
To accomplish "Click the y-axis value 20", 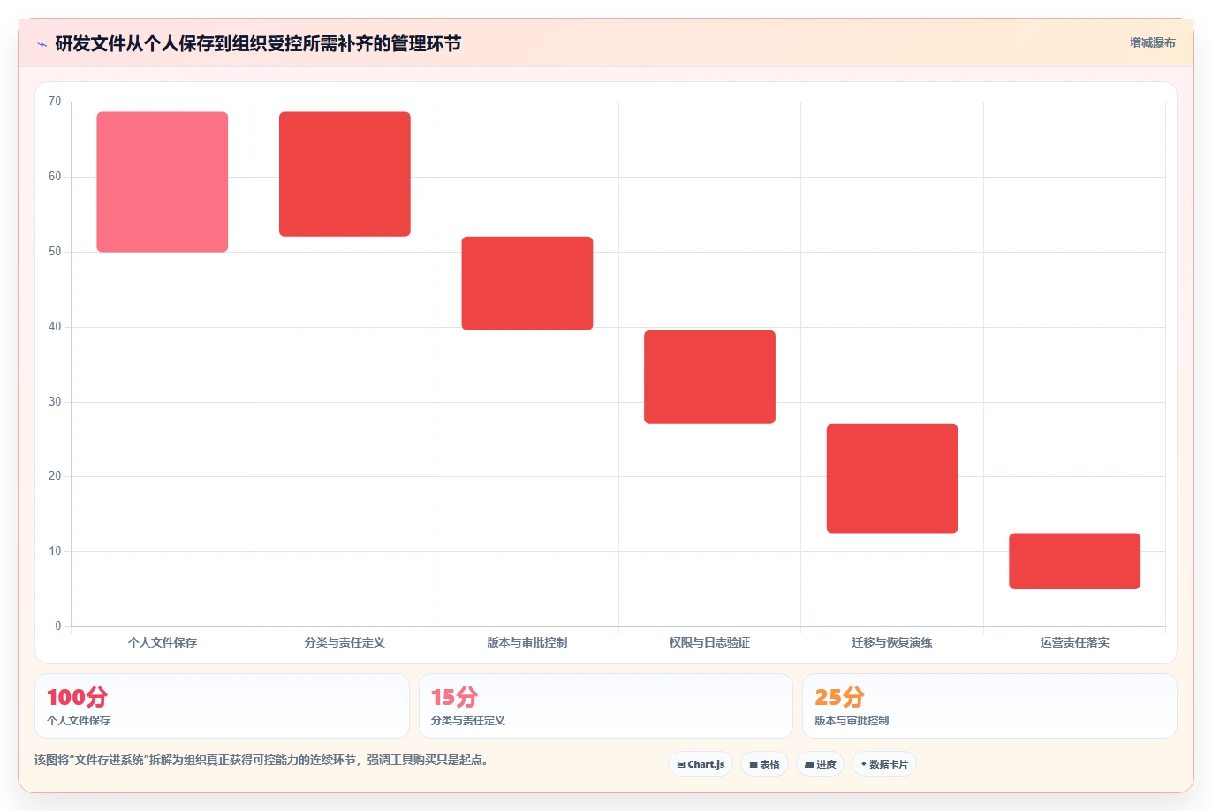I will click(x=55, y=476).
